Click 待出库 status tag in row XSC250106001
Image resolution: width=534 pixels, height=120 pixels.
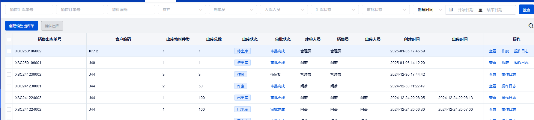click(x=243, y=63)
